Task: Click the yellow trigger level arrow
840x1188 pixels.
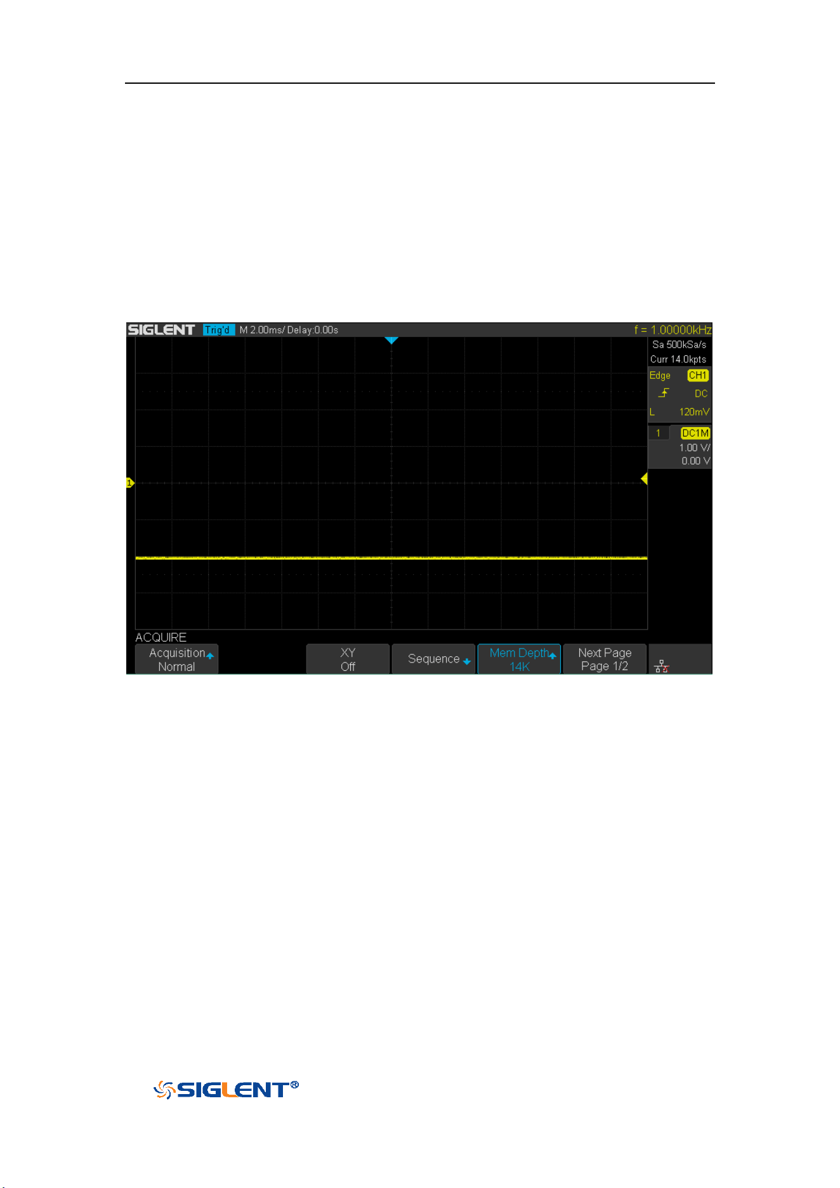Action: (644, 478)
